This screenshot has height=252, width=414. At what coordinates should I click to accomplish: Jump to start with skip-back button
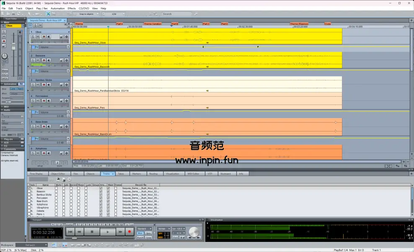70,232
